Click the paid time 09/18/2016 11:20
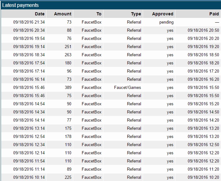 (x=203, y=169)
